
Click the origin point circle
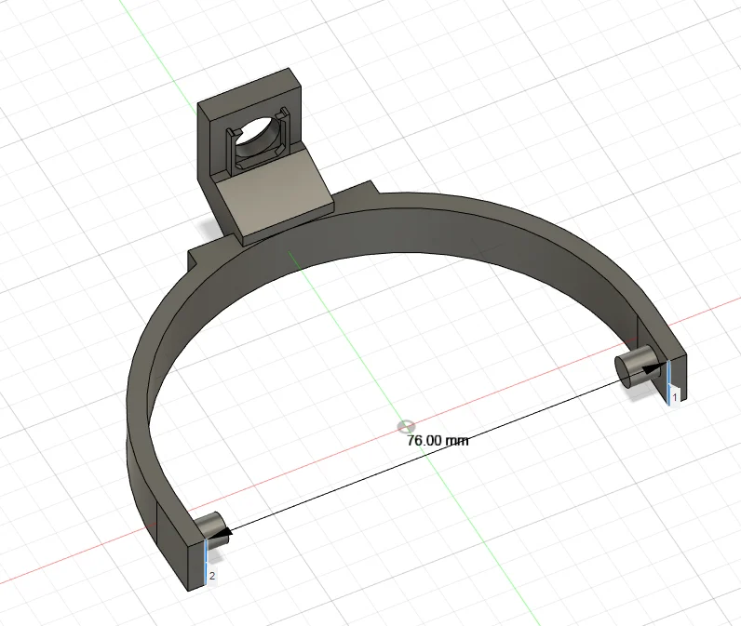pyautogui.click(x=406, y=427)
